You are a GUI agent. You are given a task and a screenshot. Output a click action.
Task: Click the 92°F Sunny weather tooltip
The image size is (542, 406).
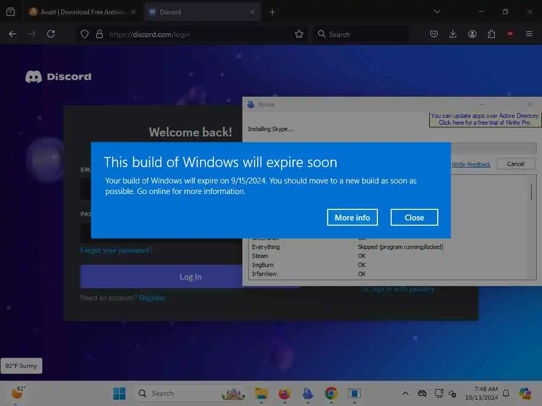click(x=21, y=366)
